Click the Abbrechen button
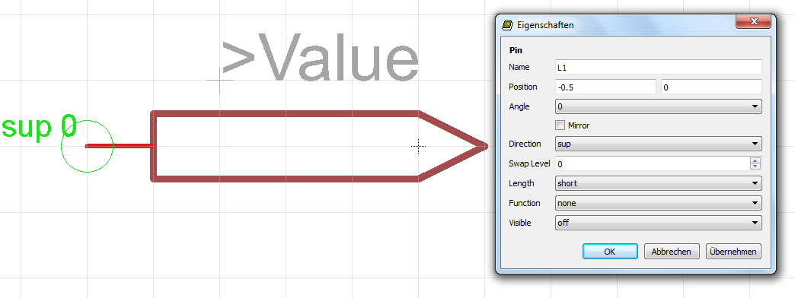Image resolution: width=795 pixels, height=298 pixels. pyautogui.click(x=672, y=252)
